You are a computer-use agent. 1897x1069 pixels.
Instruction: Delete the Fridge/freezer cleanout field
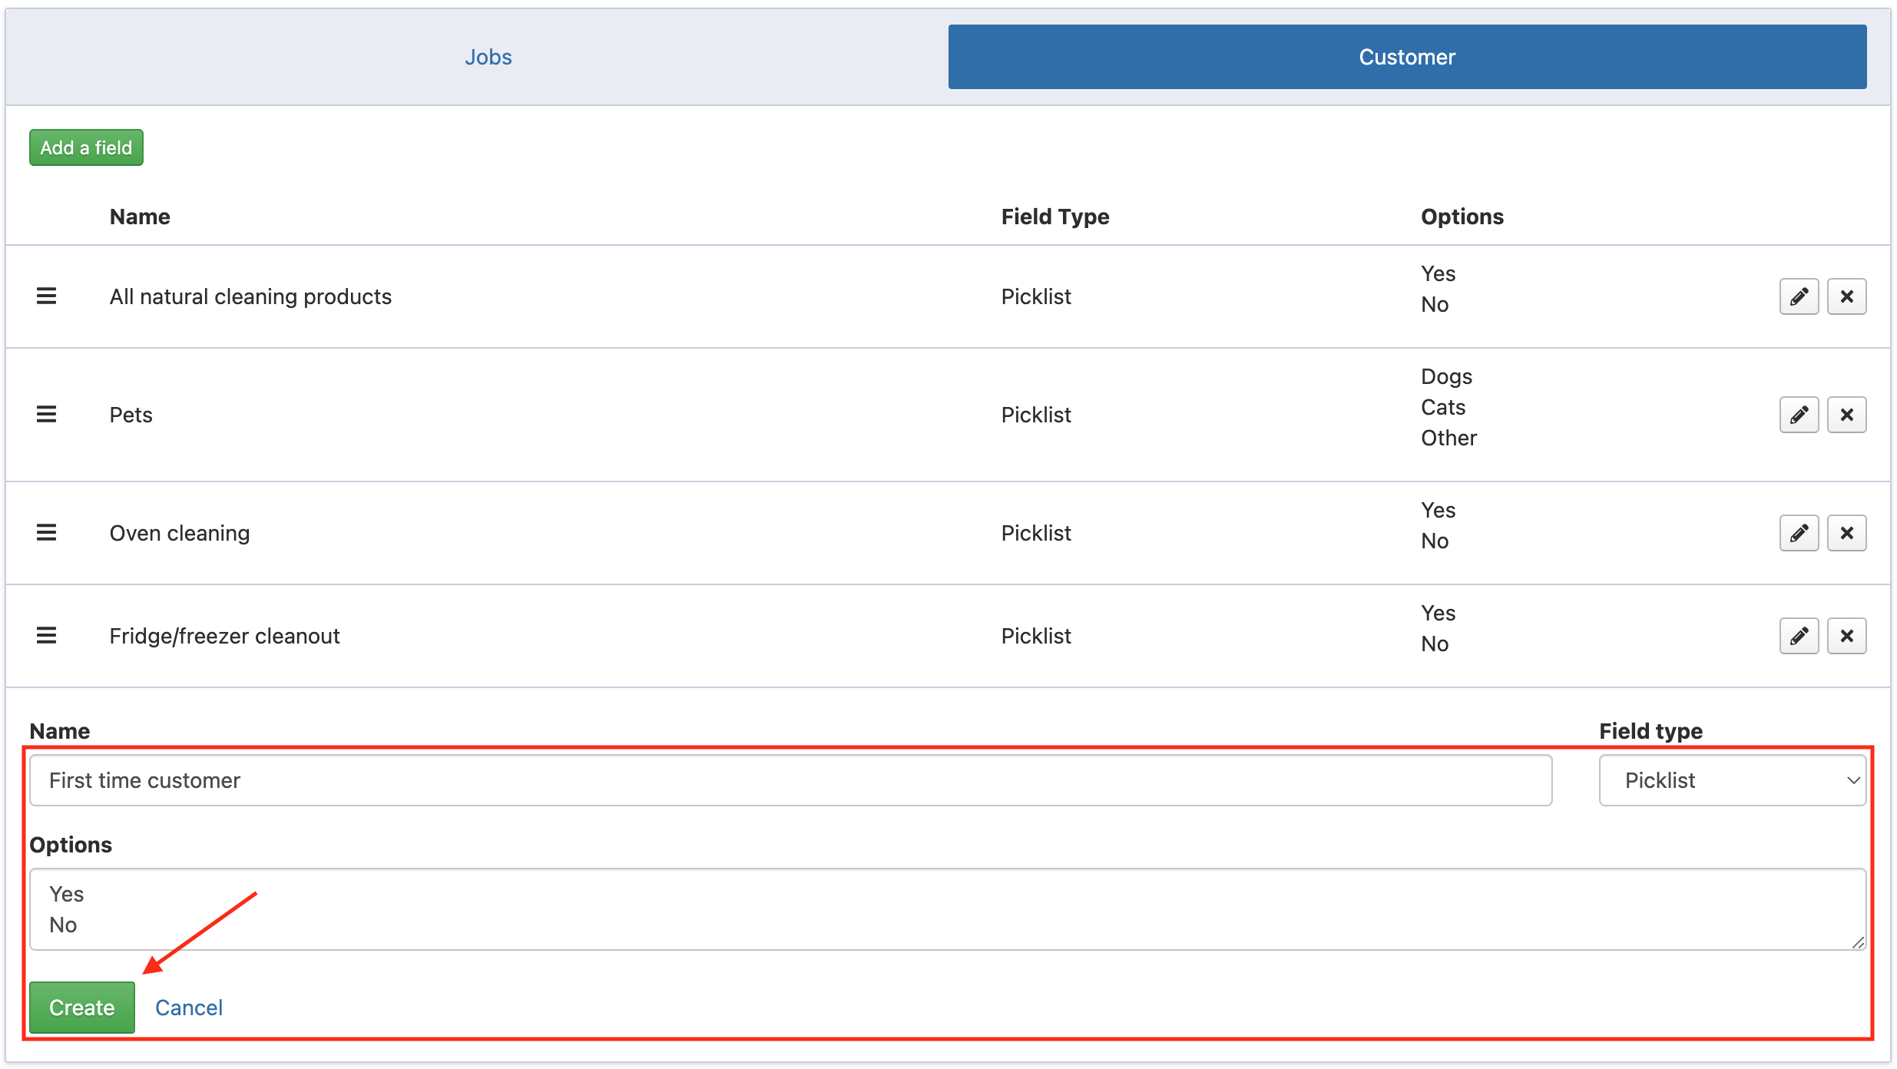[1846, 636]
